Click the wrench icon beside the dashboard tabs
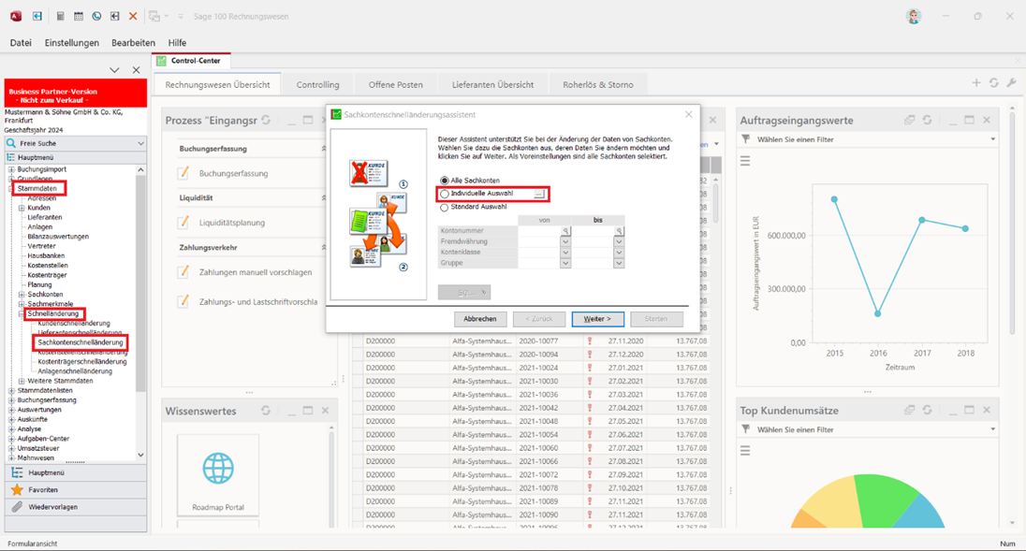The image size is (1026, 551). pyautogui.click(x=1011, y=83)
